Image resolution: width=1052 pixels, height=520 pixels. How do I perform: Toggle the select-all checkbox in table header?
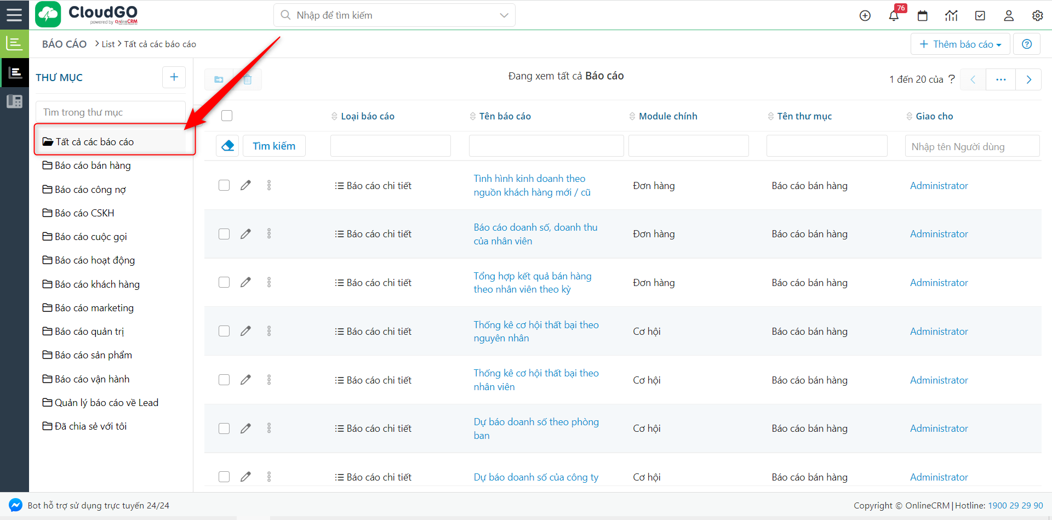coord(227,116)
